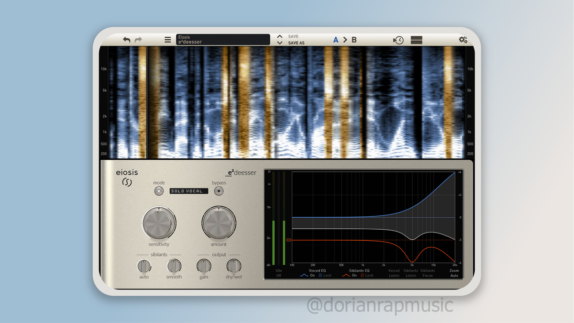Click the undo arrow icon
The width and height of the screenshot is (574, 323).
[x=126, y=40]
